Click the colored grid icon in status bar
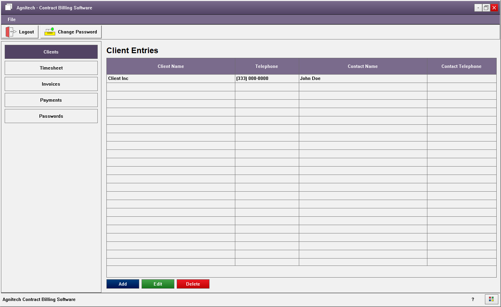This screenshot has width=501, height=307. point(491,299)
